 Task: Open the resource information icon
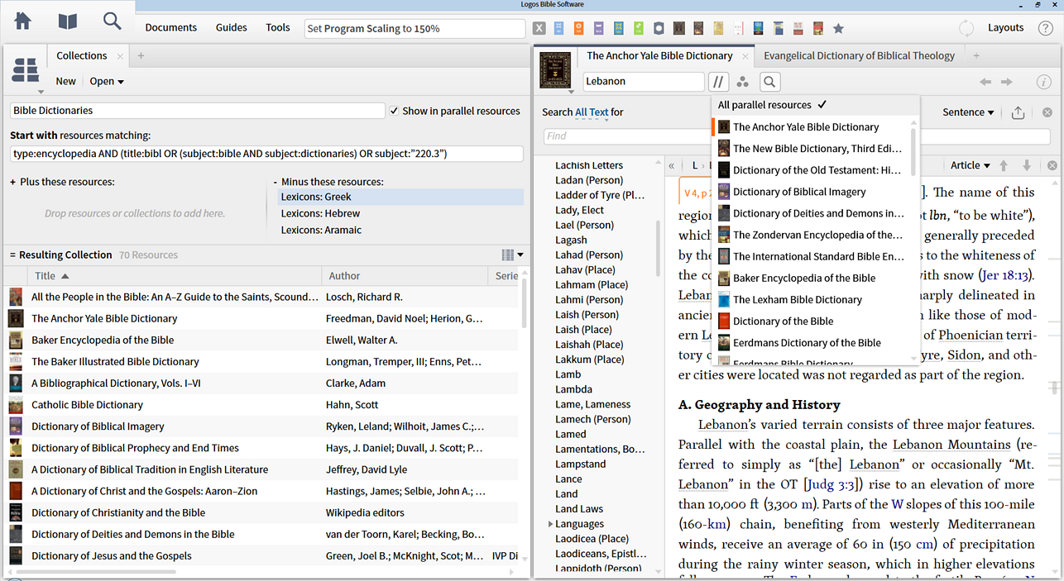click(1044, 82)
